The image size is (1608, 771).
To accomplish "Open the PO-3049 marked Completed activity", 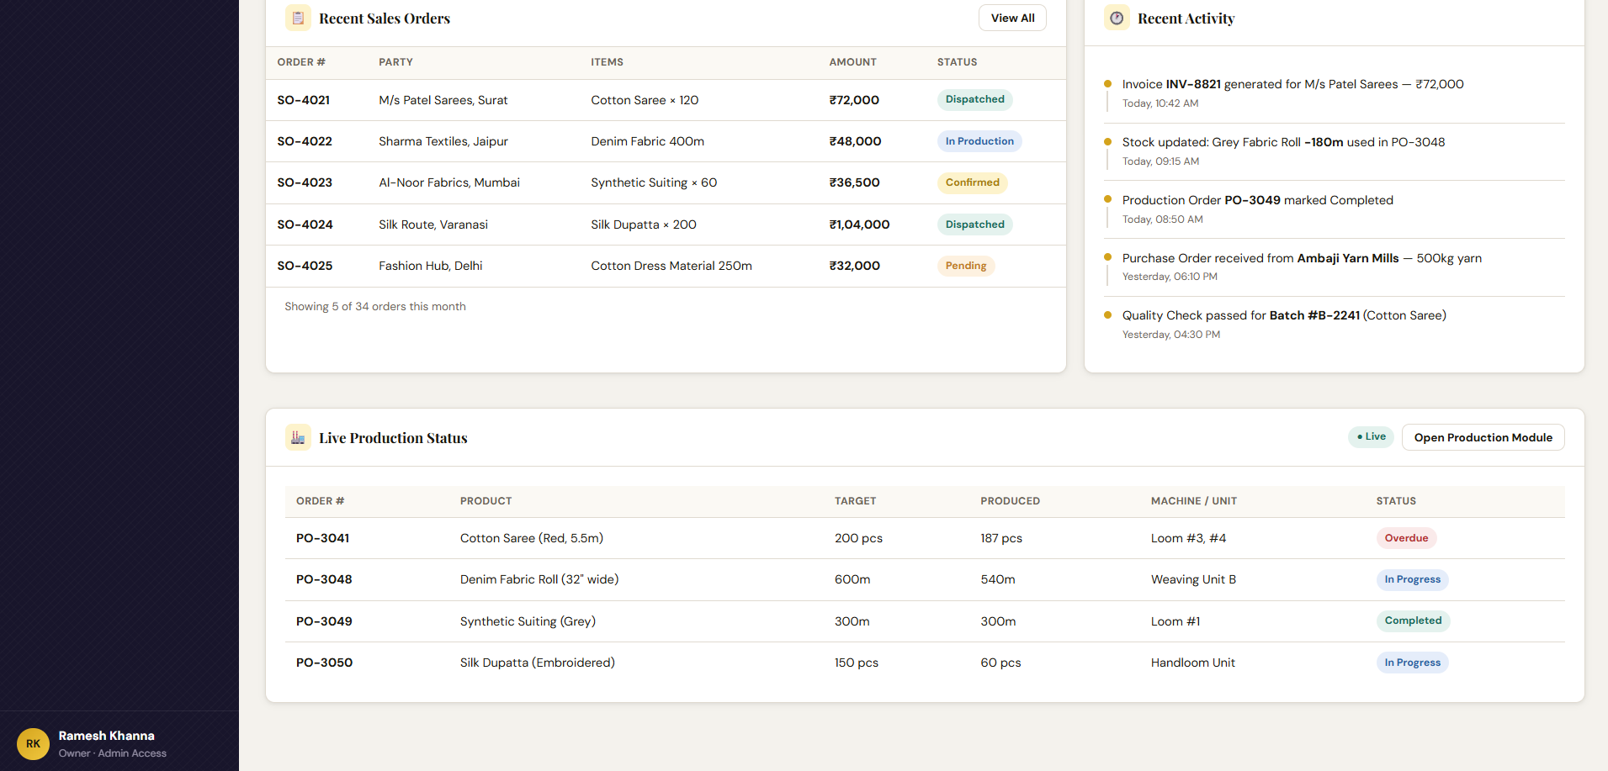I will (x=1335, y=209).
